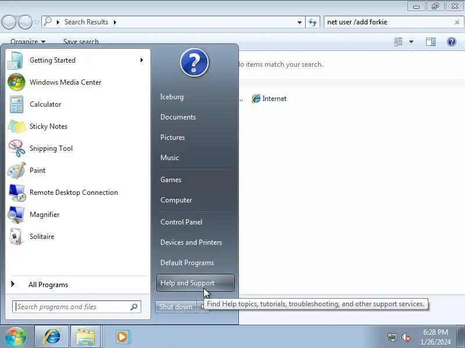
Task: Click the Start orb on taskbar
Action: (16, 337)
